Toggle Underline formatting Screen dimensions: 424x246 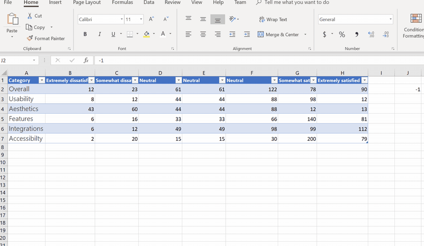[x=113, y=34]
